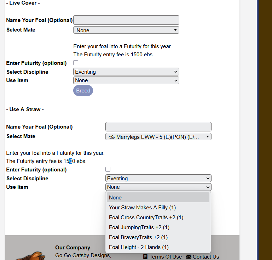The width and height of the screenshot is (272, 260).
Task: Open the Live Cover Select Discipline dropdown
Action: coord(126,72)
